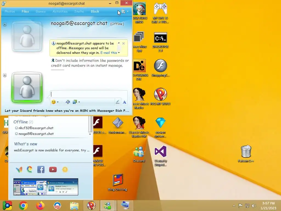Click the Google icon in Messenger
The height and width of the screenshot is (211, 281).
coord(30,169)
